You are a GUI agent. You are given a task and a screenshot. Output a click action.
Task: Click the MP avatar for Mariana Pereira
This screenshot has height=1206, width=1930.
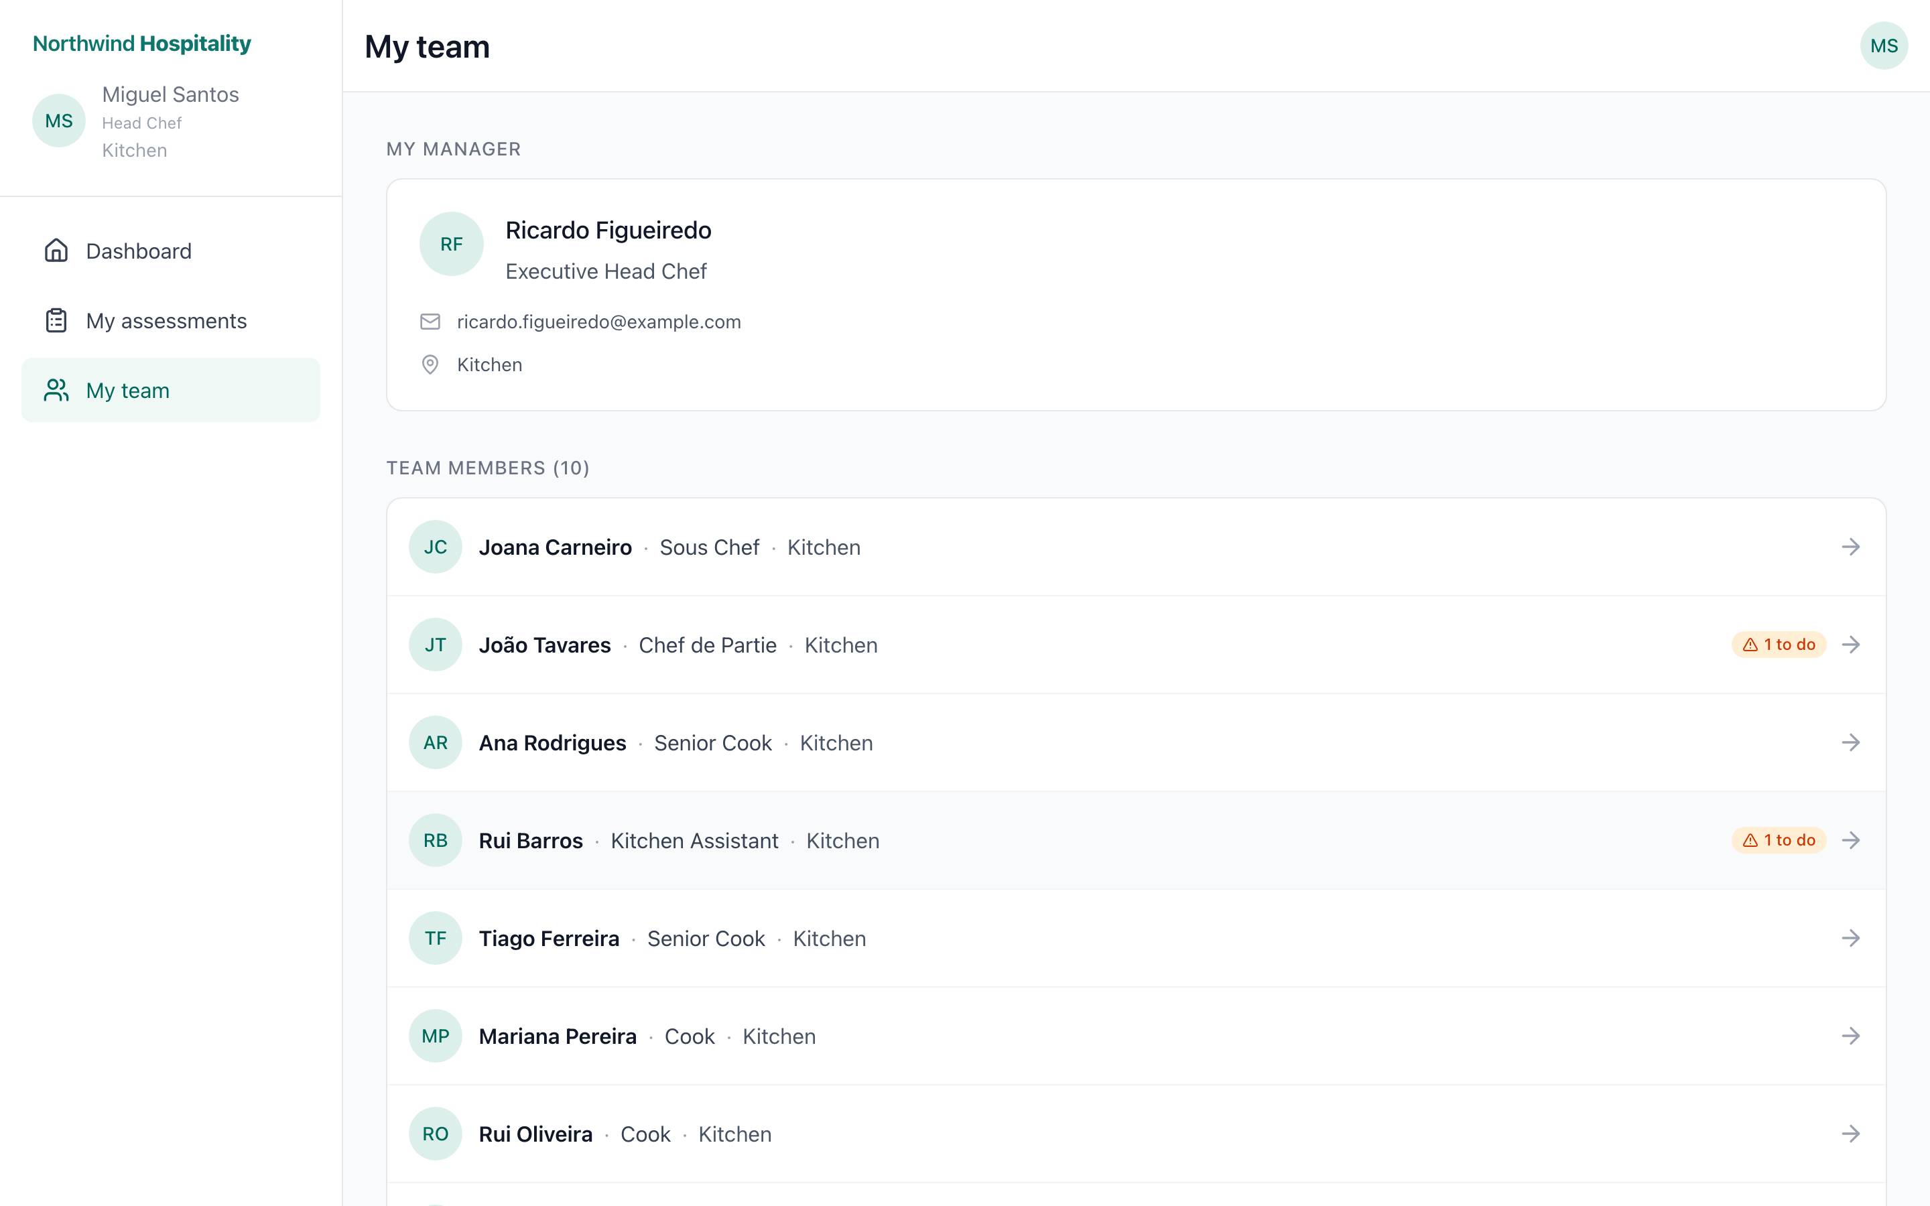(x=436, y=1036)
